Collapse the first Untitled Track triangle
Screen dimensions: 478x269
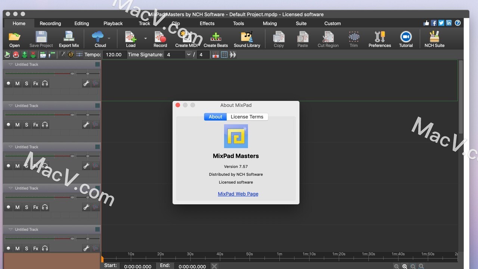click(10, 64)
